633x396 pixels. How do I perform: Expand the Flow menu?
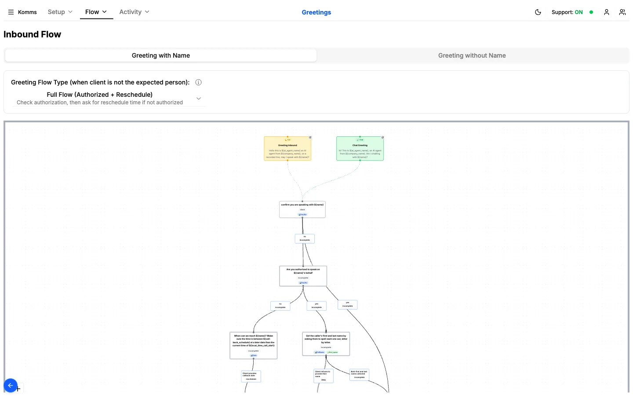pos(96,12)
